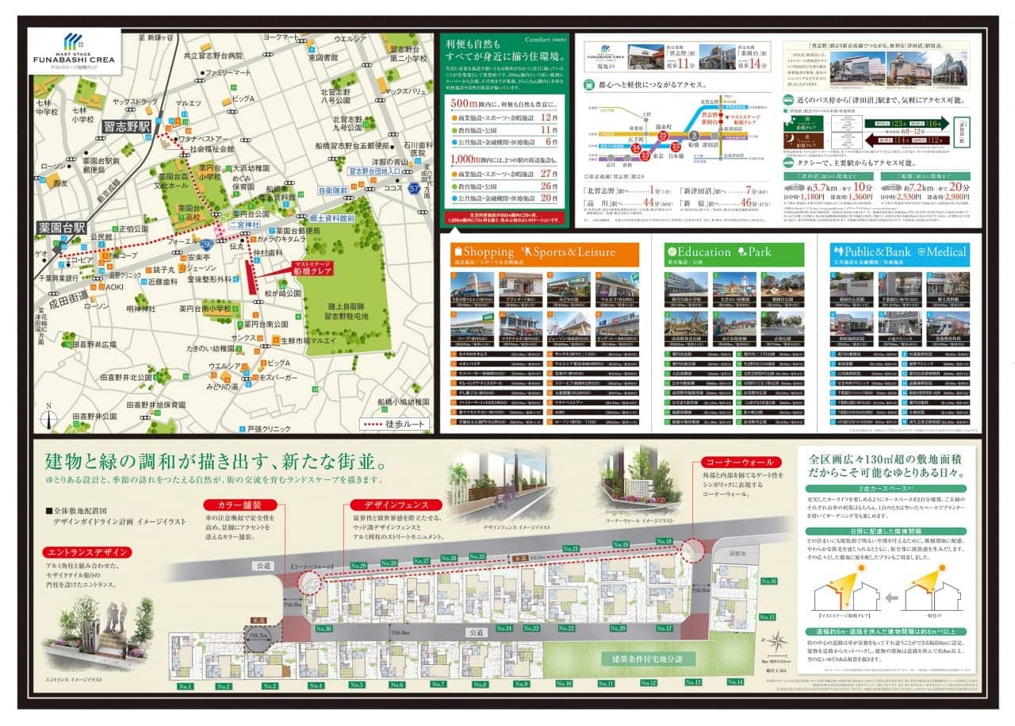Click the Funabashi Crea logo
This screenshot has width=1015, height=726.
tap(75, 51)
